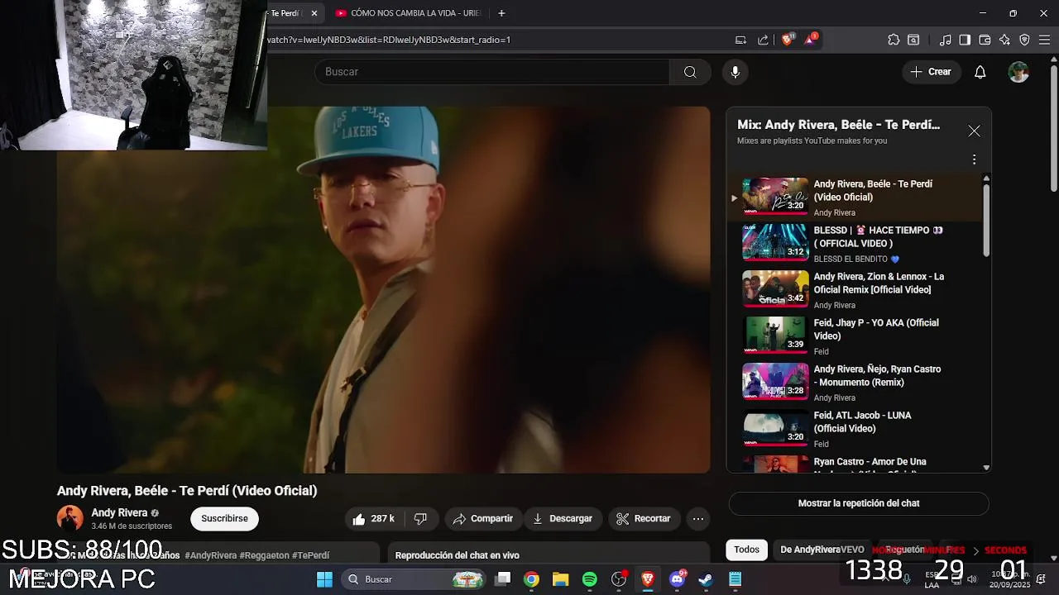
Task: Close the Te Perdí browser tab
Action: (314, 13)
